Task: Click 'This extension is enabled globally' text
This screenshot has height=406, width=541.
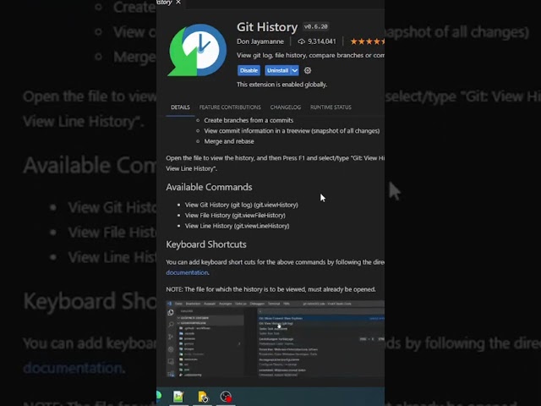Action: [281, 85]
